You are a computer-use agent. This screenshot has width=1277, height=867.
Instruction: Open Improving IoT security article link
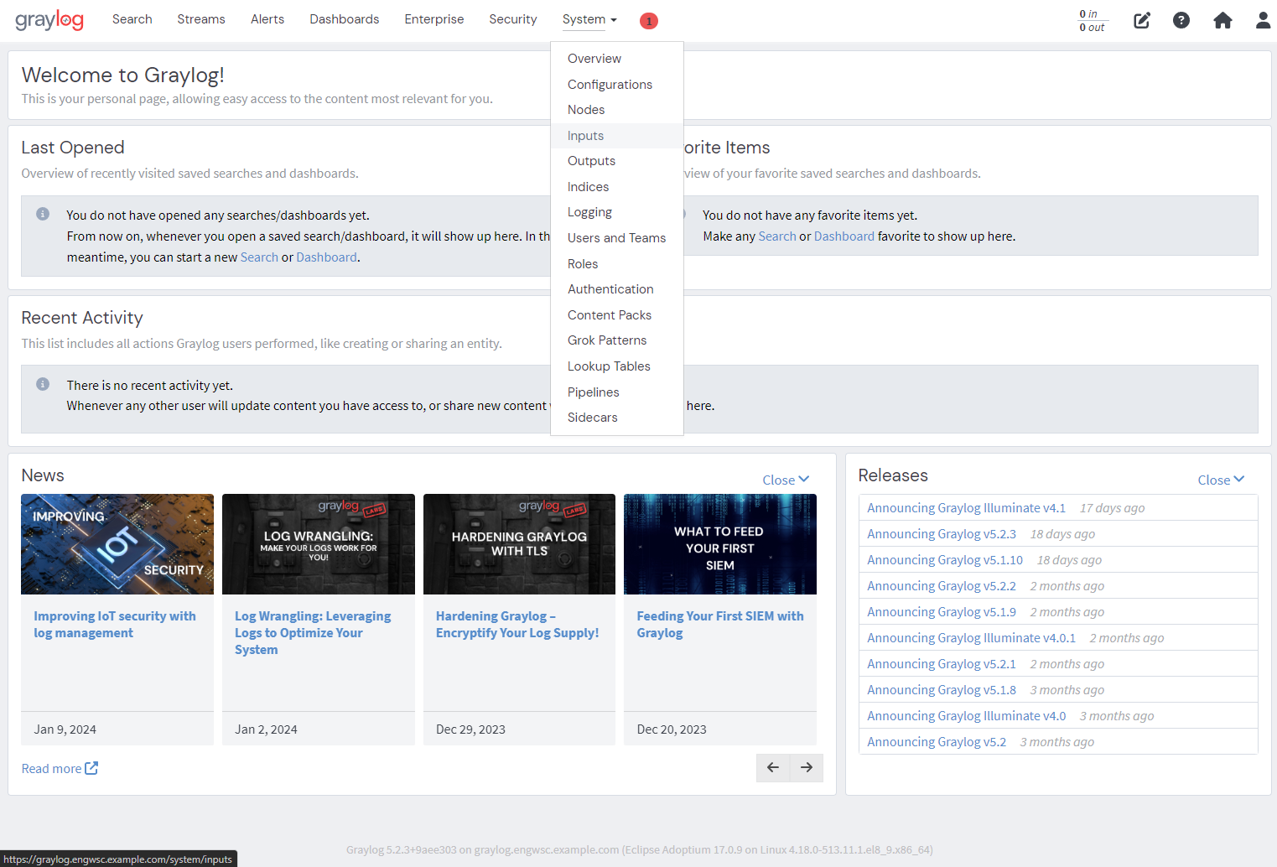(115, 625)
